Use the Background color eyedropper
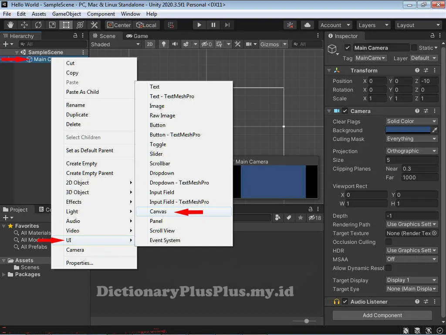446x335 pixels. click(x=435, y=130)
